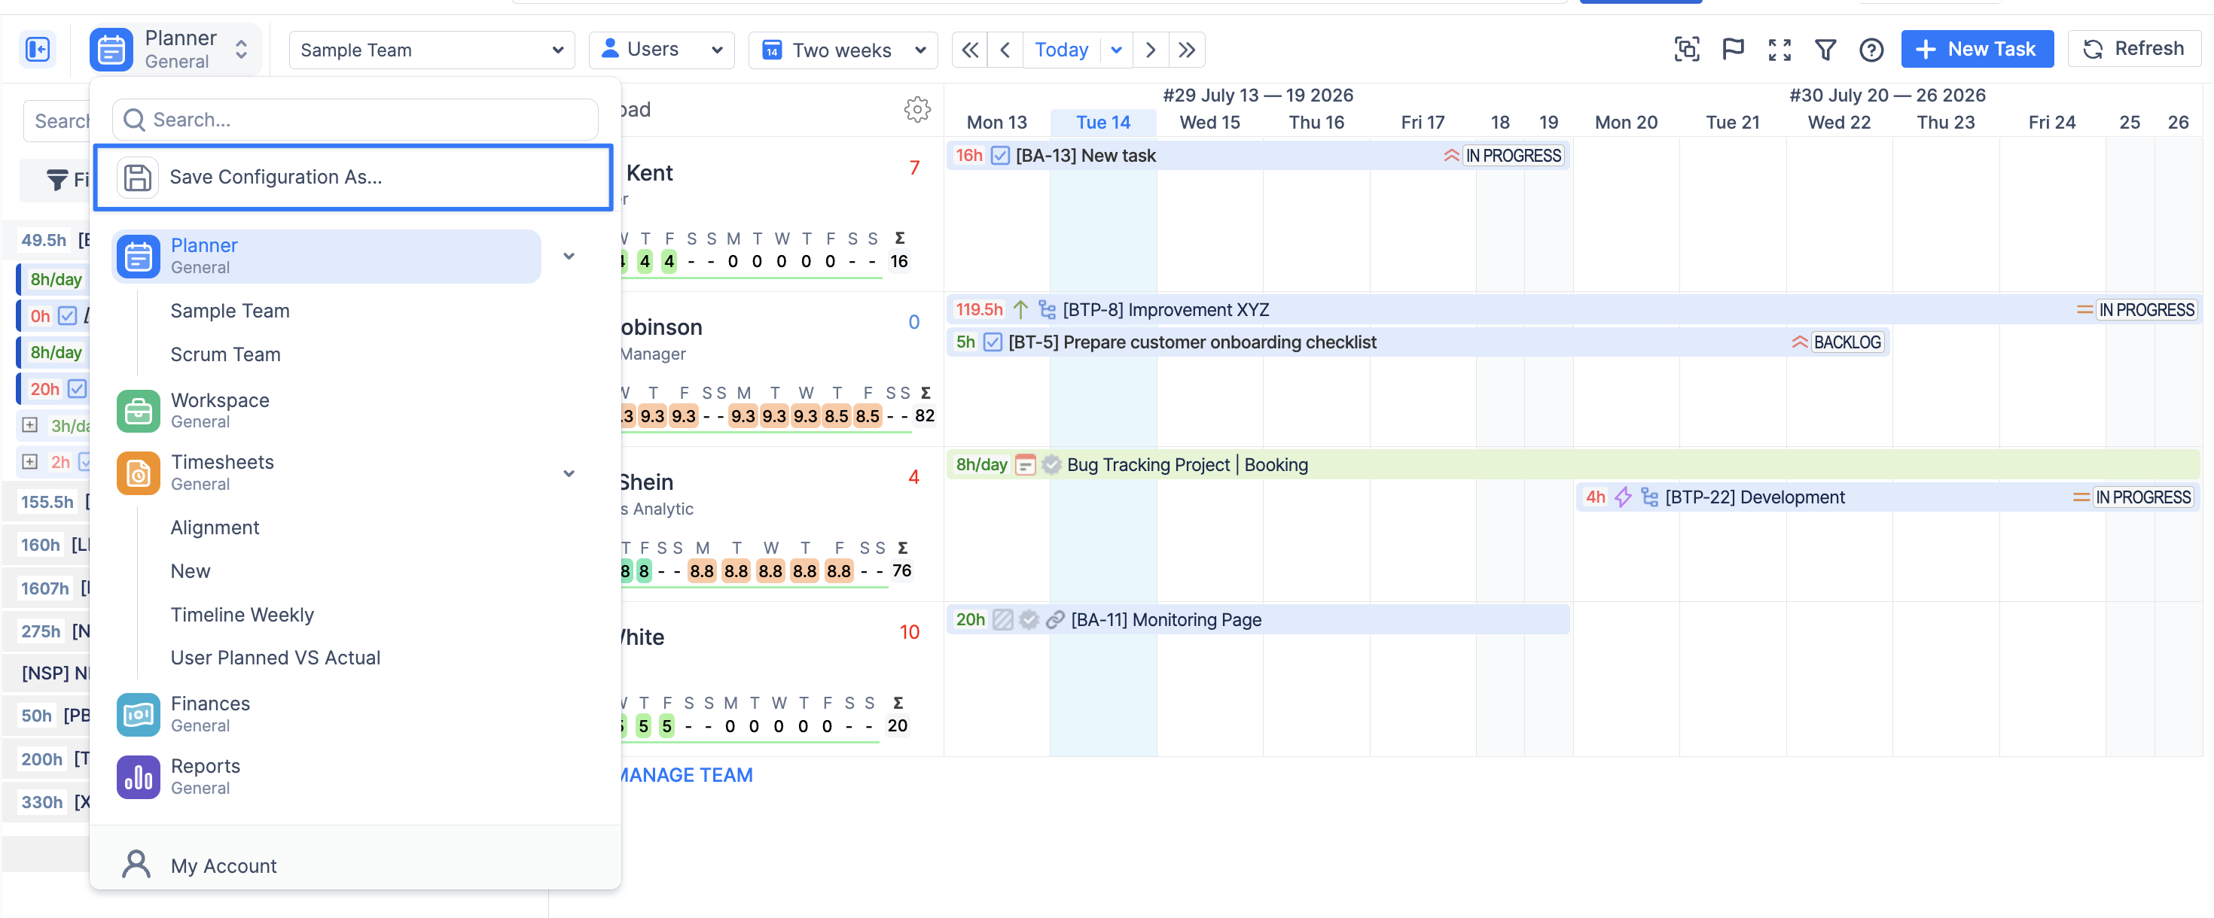Toggle checkbox next to 20h sidebar item

point(78,389)
